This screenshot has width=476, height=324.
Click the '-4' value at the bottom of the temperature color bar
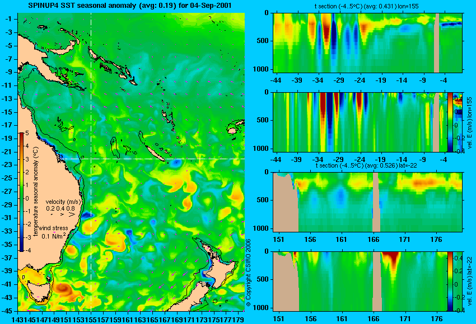click(x=27, y=250)
